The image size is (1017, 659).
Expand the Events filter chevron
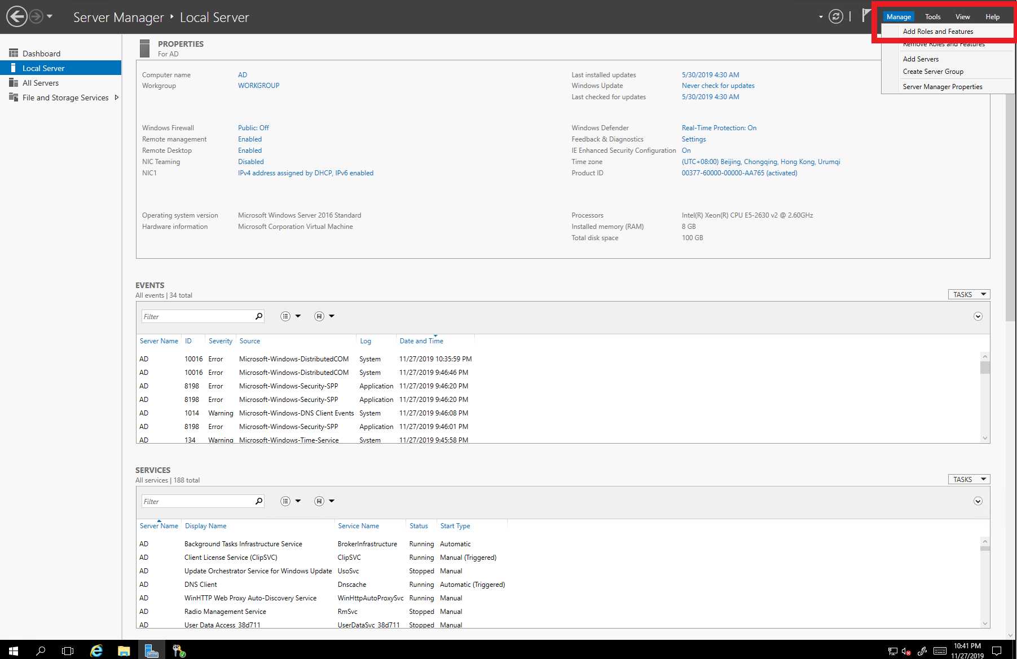tap(978, 316)
